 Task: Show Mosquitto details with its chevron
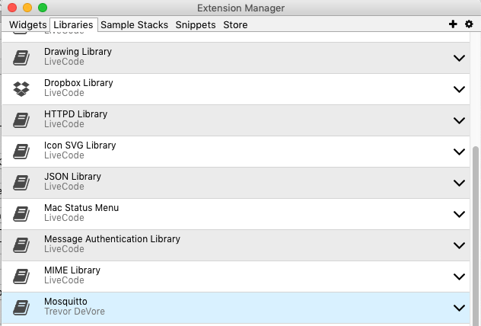[459, 308]
